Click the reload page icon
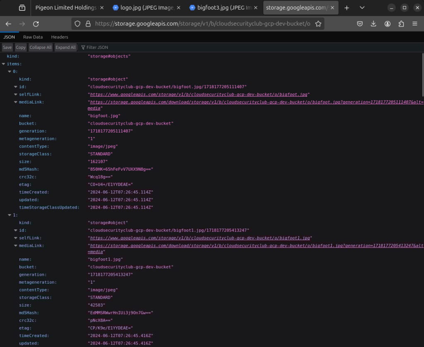 coord(36,24)
